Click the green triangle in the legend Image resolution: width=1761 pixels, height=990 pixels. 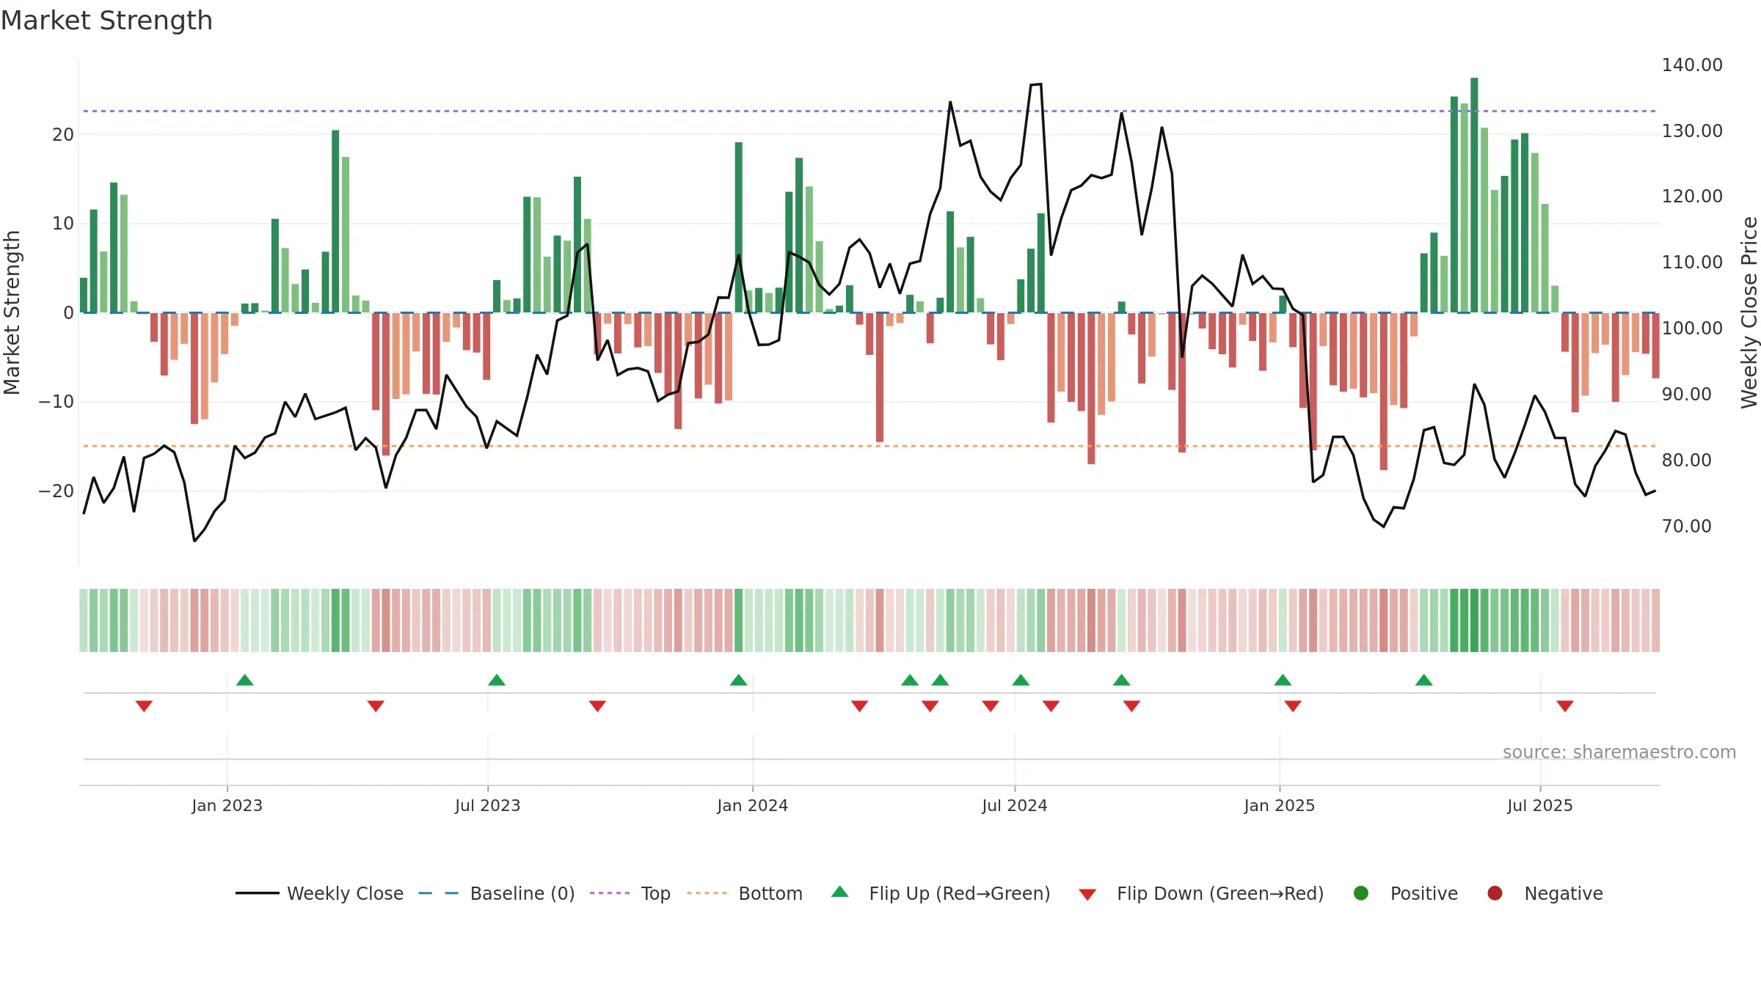point(840,892)
